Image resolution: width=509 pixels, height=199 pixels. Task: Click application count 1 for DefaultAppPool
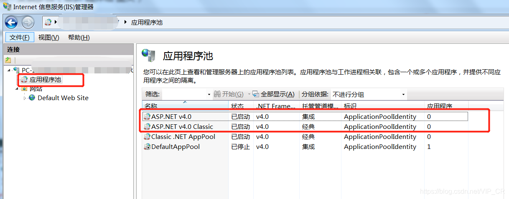click(x=429, y=146)
